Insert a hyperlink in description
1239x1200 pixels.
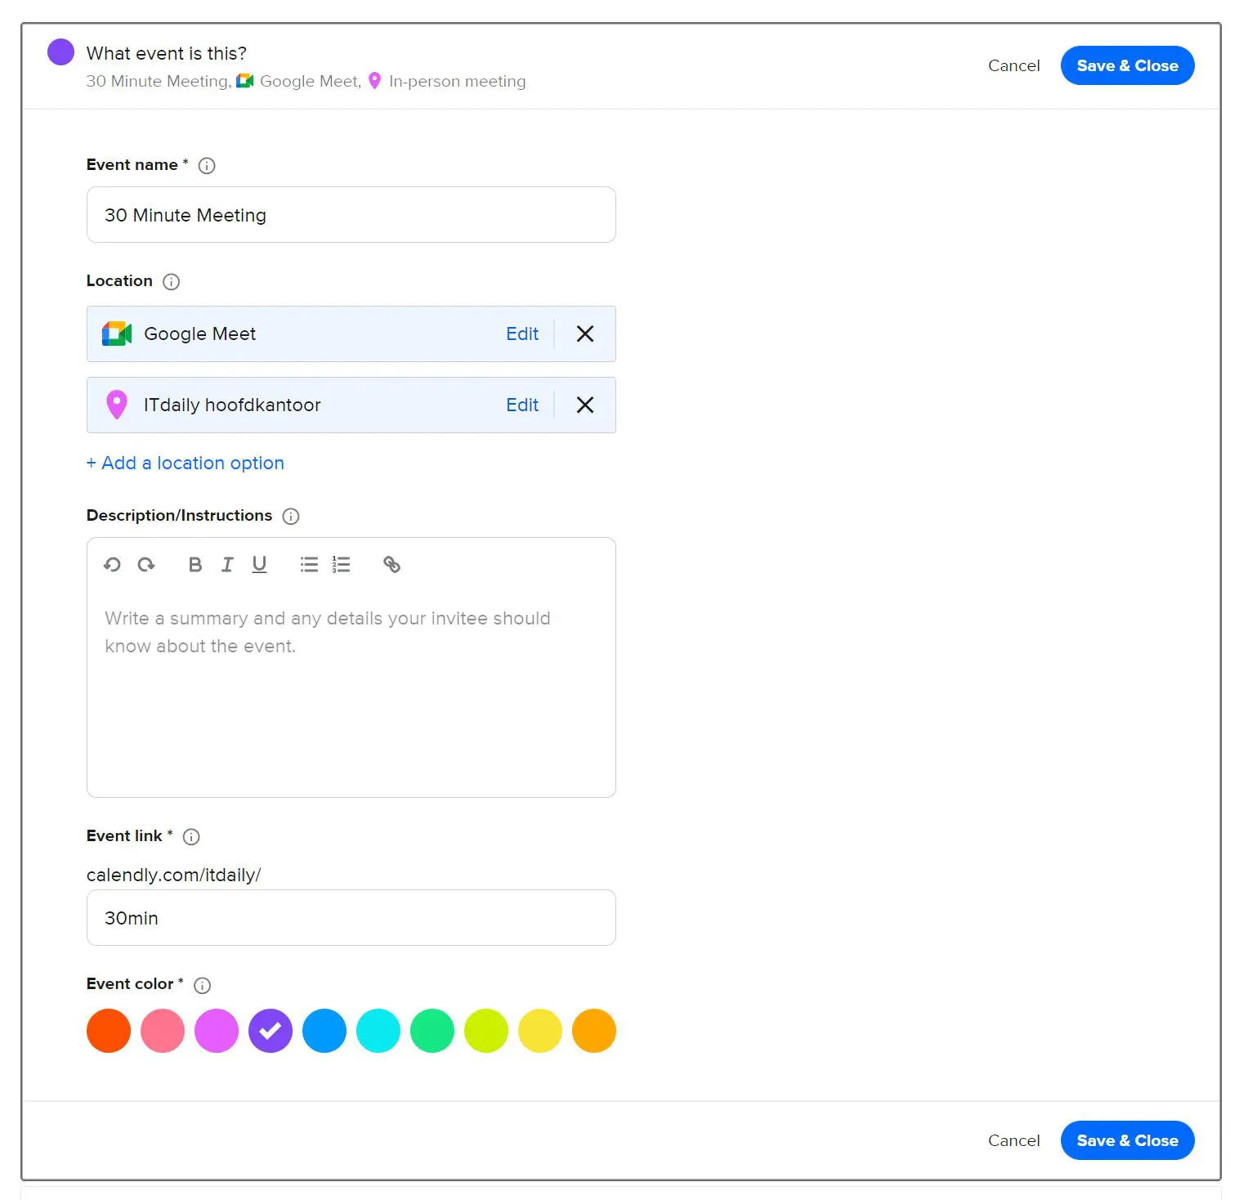(x=391, y=564)
